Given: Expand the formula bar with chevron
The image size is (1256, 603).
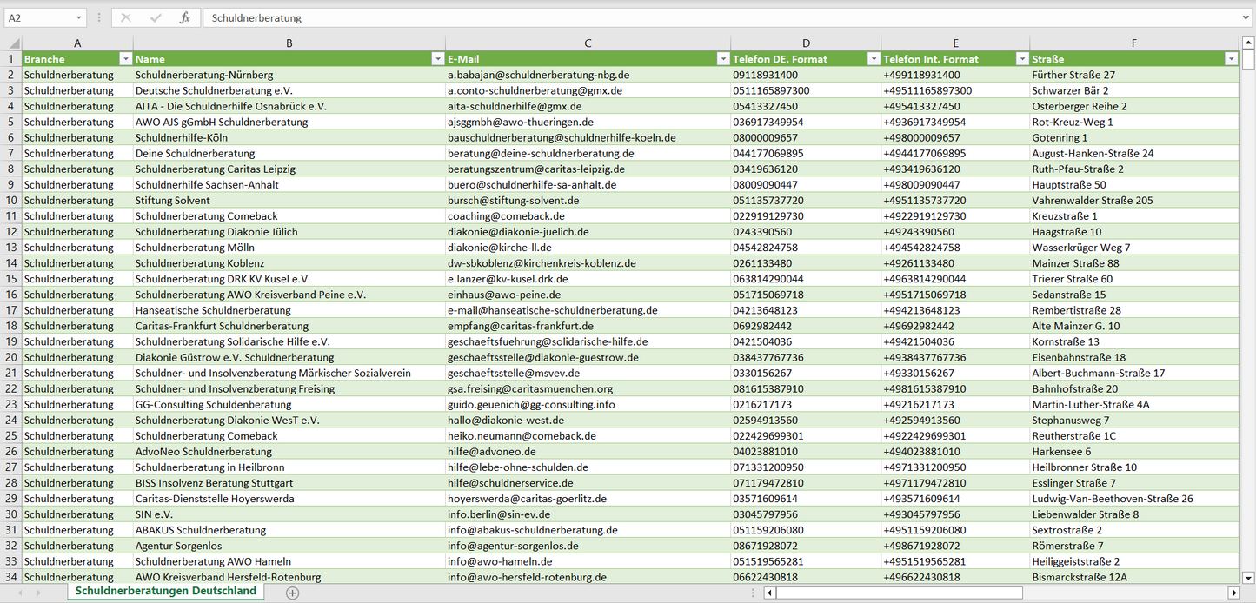Looking at the screenshot, I should tap(1246, 17).
